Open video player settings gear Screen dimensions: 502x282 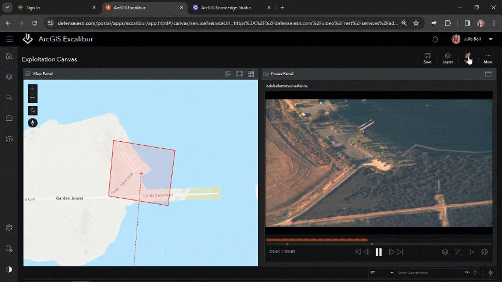[x=485, y=252]
